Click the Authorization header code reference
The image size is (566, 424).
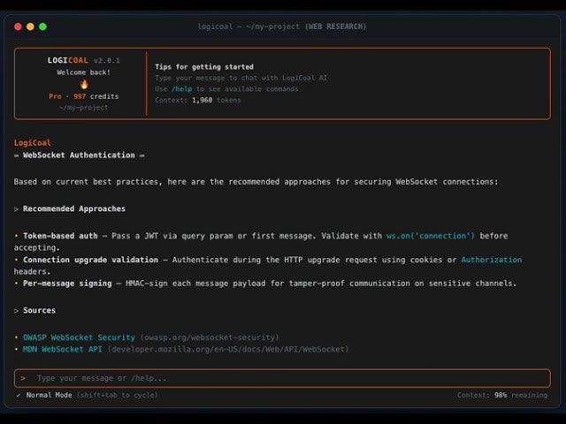click(492, 260)
